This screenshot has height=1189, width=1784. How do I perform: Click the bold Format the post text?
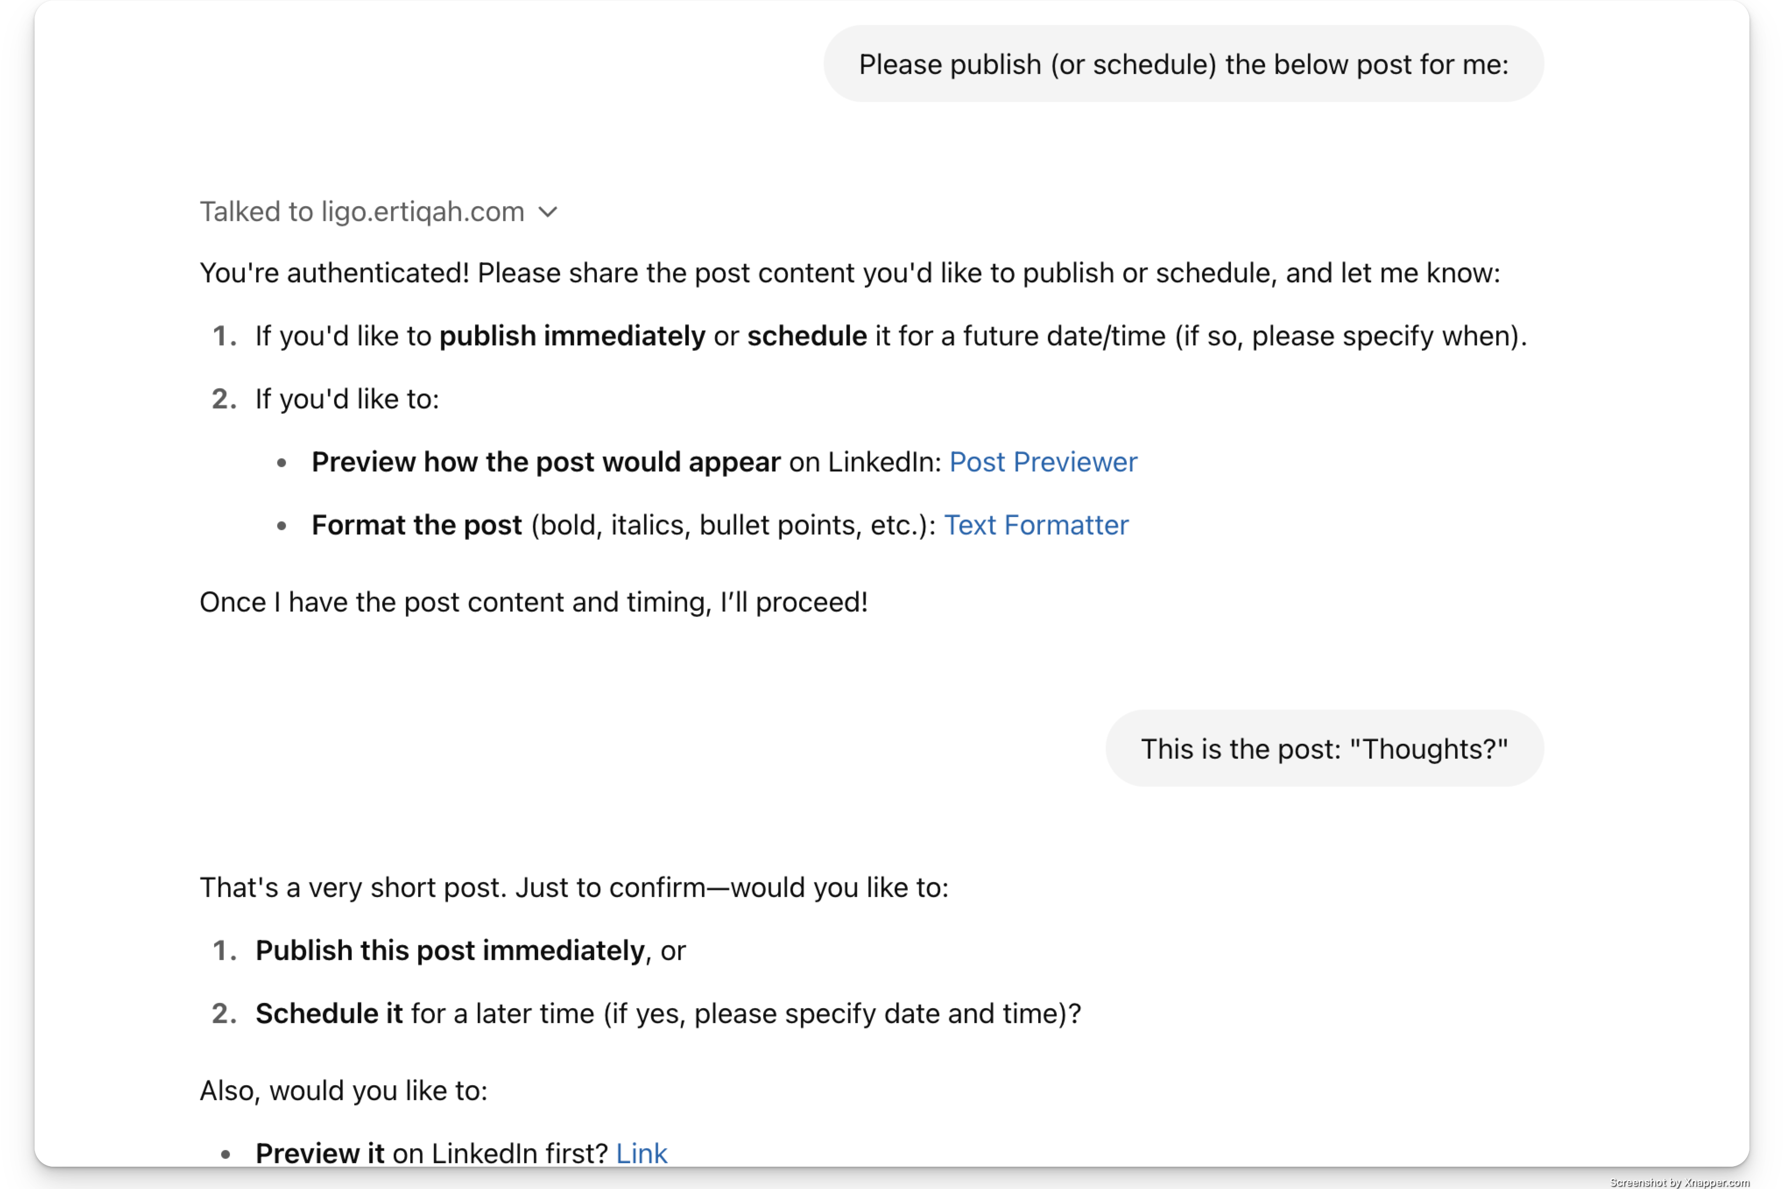click(416, 525)
